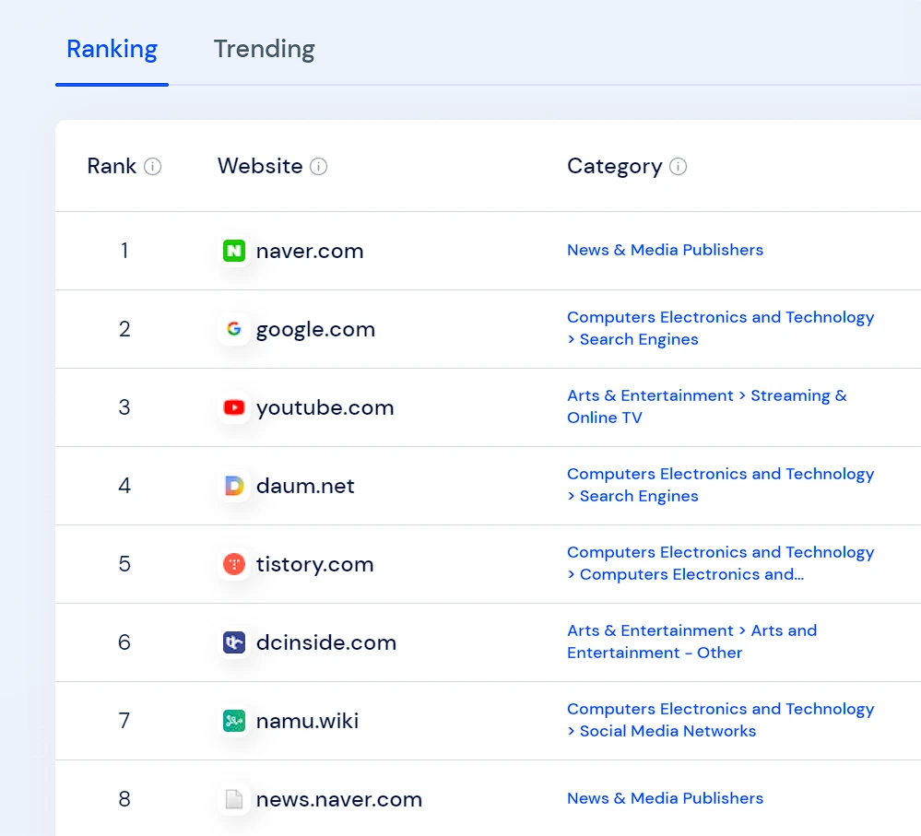Image resolution: width=921 pixels, height=836 pixels.
Task: Click the dcinside.com blue favicon
Action: click(234, 642)
